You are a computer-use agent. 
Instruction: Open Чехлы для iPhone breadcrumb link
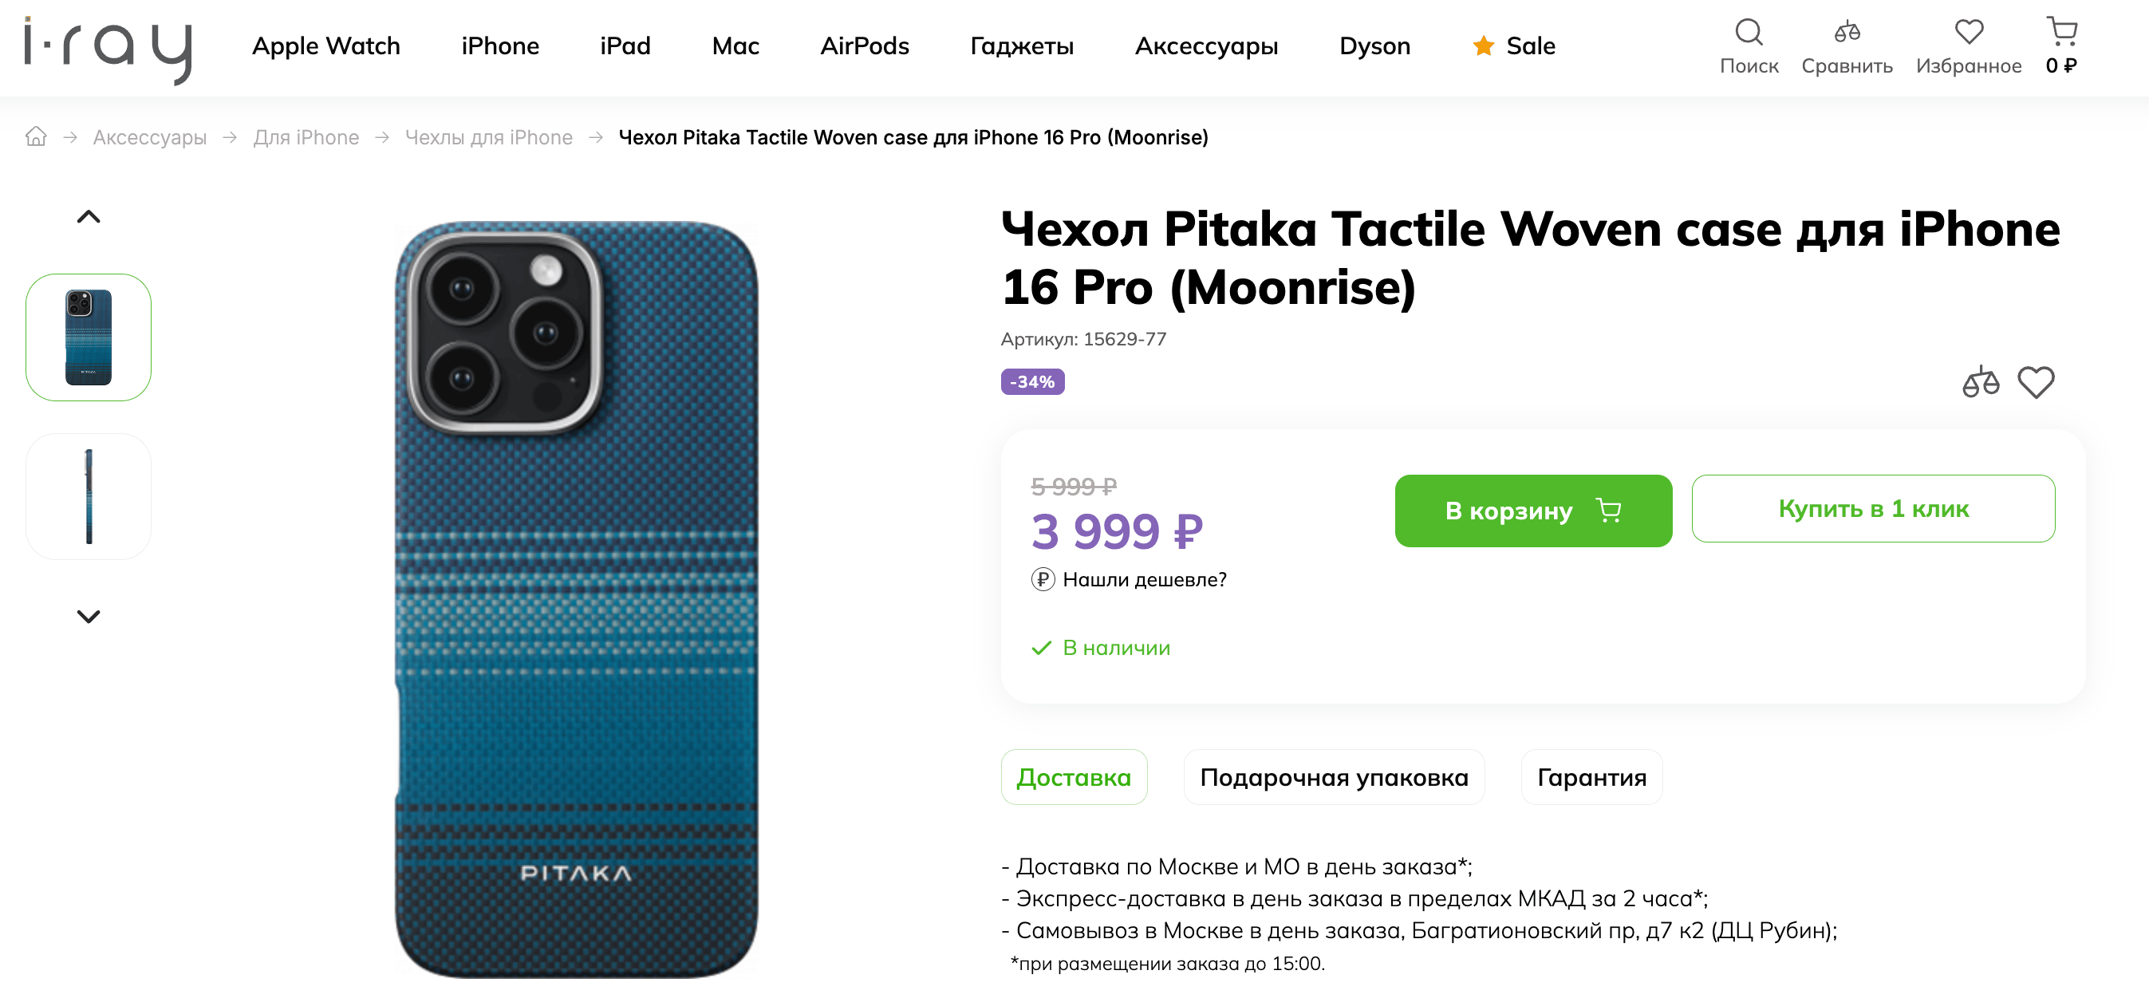point(488,137)
